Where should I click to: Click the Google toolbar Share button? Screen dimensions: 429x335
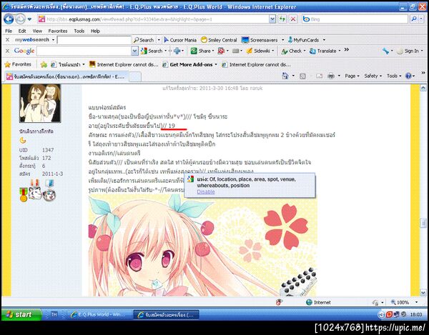pos(201,51)
